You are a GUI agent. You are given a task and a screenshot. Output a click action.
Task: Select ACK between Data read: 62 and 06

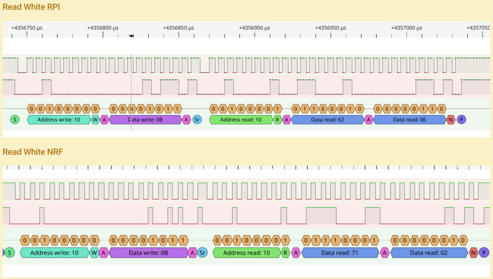pyautogui.click(x=369, y=120)
